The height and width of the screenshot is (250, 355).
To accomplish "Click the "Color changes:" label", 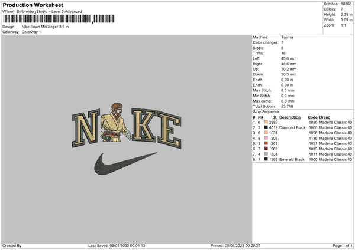I will tap(266, 42).
